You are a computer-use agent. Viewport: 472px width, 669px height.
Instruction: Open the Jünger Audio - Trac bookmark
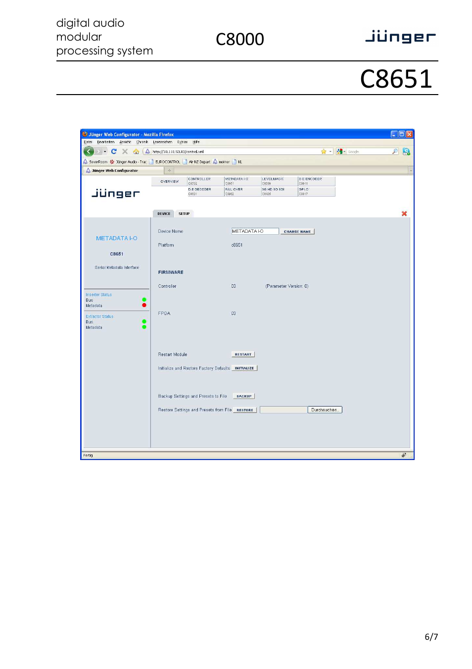tap(128, 162)
